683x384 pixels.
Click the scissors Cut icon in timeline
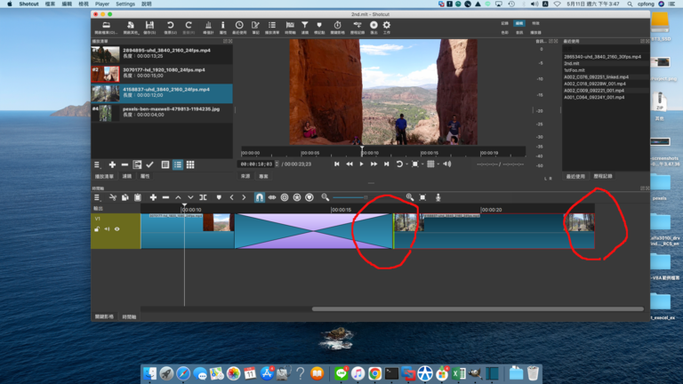pyautogui.click(x=113, y=197)
